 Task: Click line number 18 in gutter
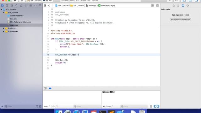point(47,55)
